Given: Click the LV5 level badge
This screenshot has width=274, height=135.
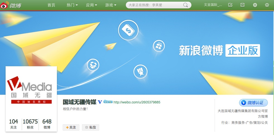Looking at the screenshot, I should (108, 101).
